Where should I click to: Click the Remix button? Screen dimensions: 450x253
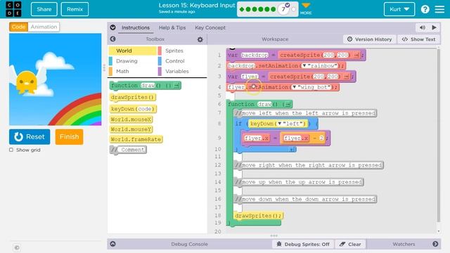tap(75, 9)
